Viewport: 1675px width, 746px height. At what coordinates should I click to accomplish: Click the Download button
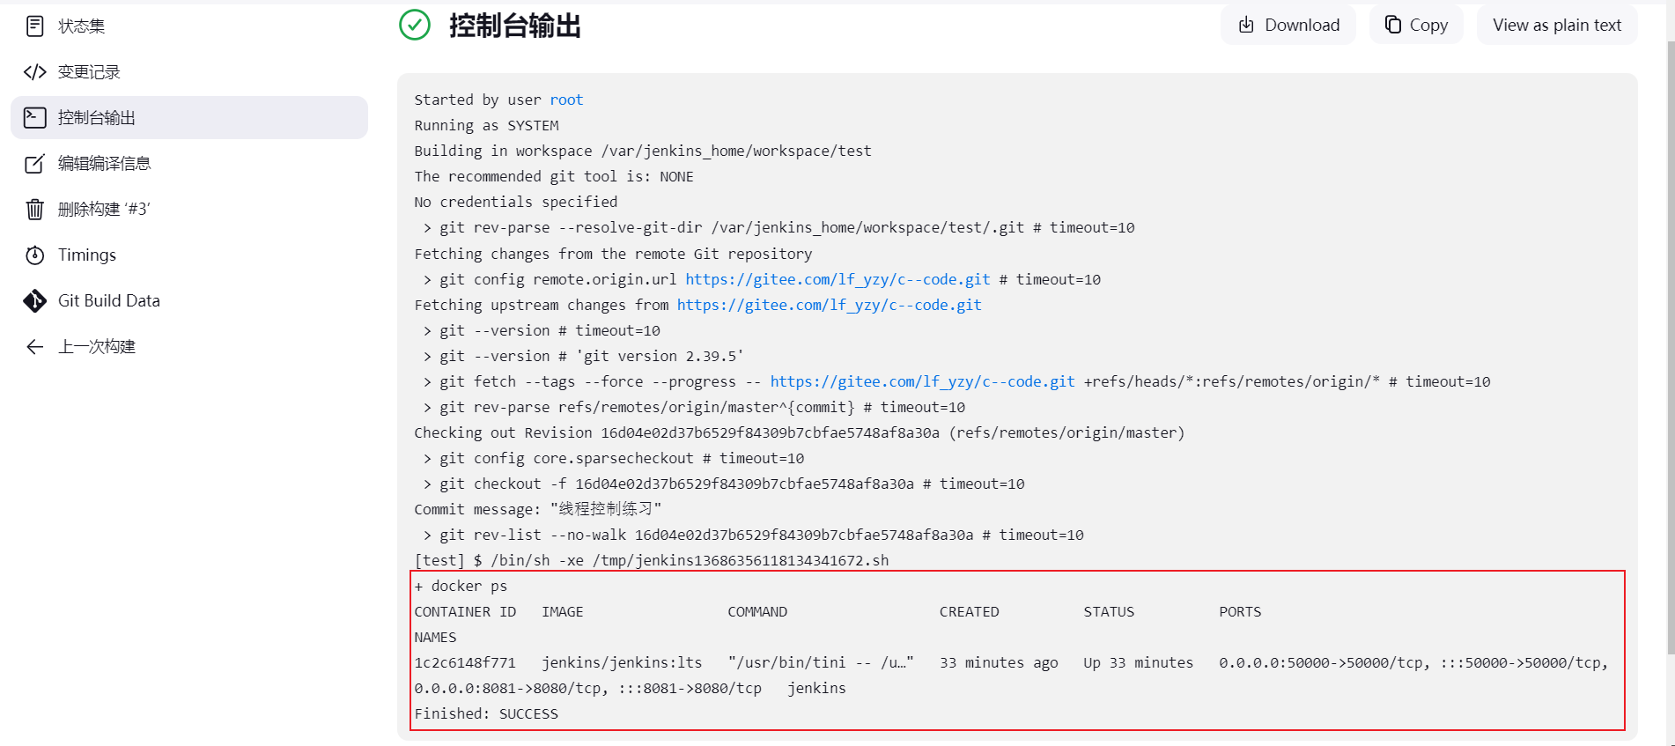click(1288, 26)
